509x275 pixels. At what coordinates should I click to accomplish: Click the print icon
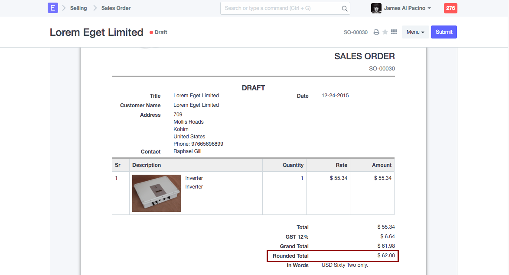376,32
